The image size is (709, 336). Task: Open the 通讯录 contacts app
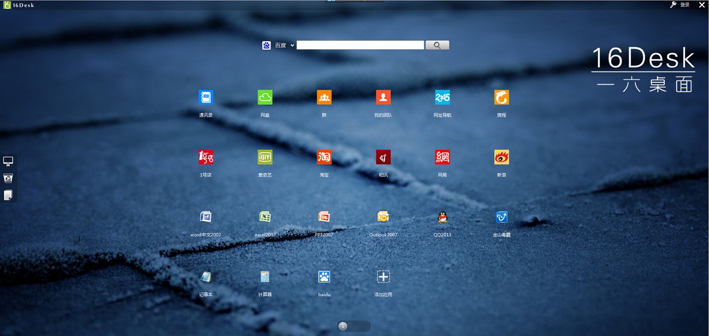(206, 97)
